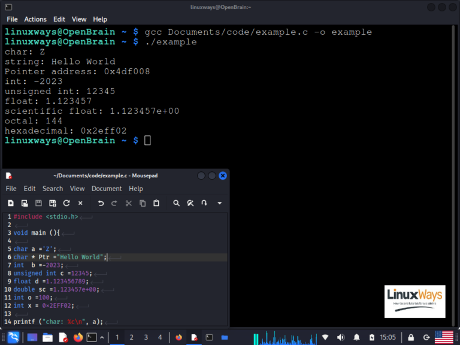Reload the file using Mousepad's reload icon
460x345 pixels.
[x=66, y=203]
